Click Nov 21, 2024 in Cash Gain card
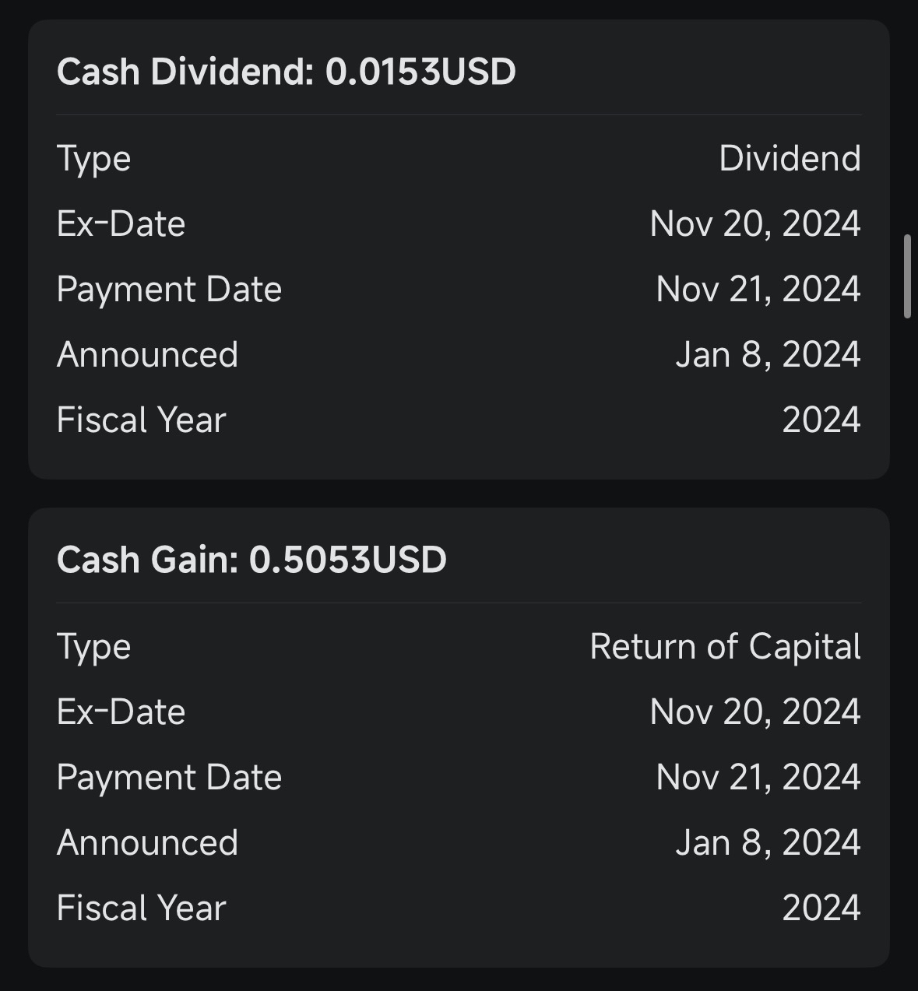918x991 pixels. coord(758,778)
